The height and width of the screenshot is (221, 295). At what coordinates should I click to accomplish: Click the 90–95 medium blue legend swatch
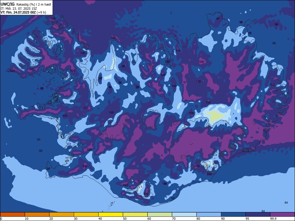click(233, 215)
